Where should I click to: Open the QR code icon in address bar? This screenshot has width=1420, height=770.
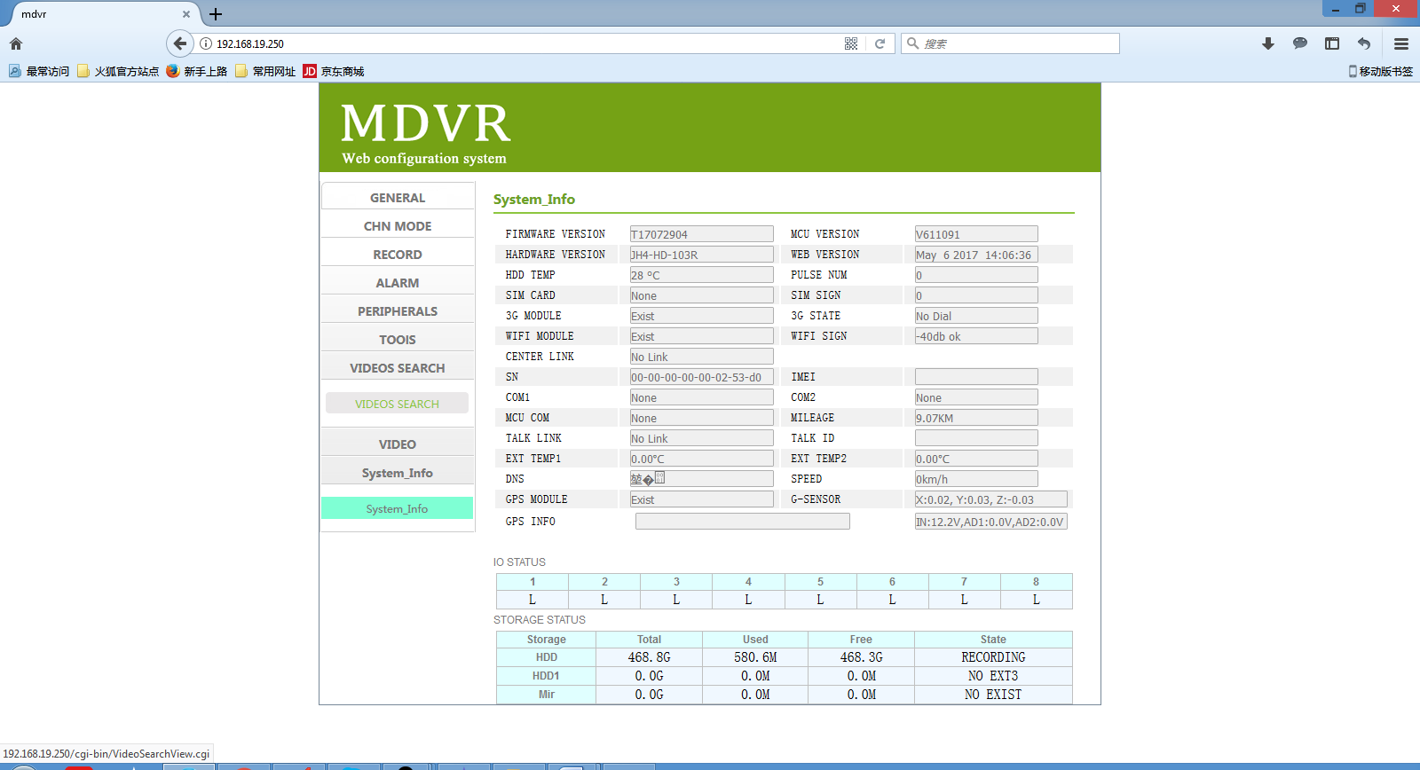(851, 43)
